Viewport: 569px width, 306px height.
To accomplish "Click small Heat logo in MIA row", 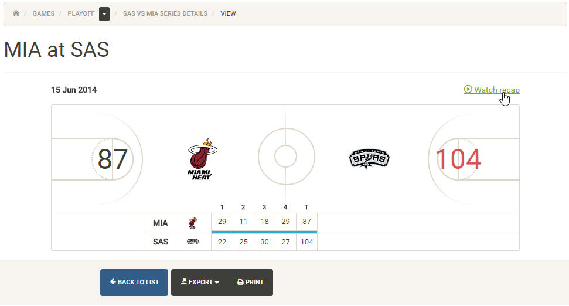I will tap(193, 223).
